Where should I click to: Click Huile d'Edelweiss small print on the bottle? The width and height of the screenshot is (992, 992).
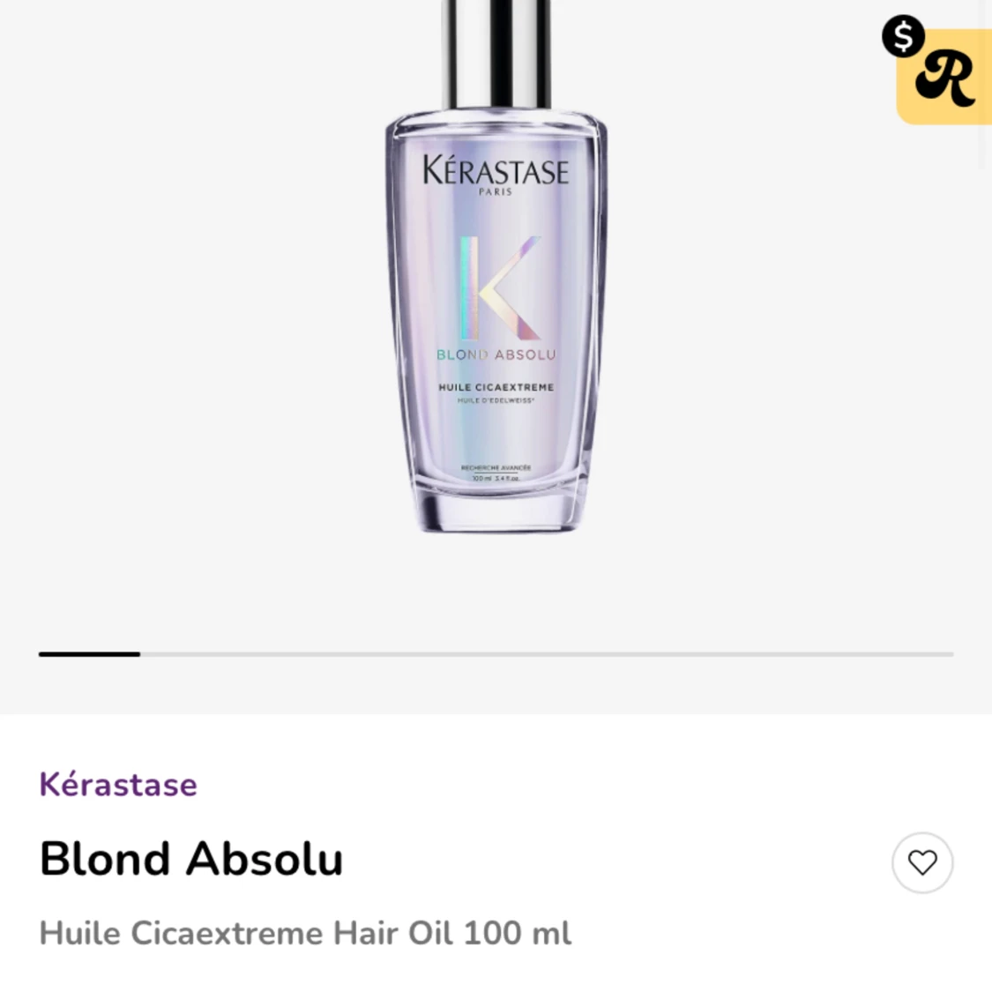coord(496,400)
